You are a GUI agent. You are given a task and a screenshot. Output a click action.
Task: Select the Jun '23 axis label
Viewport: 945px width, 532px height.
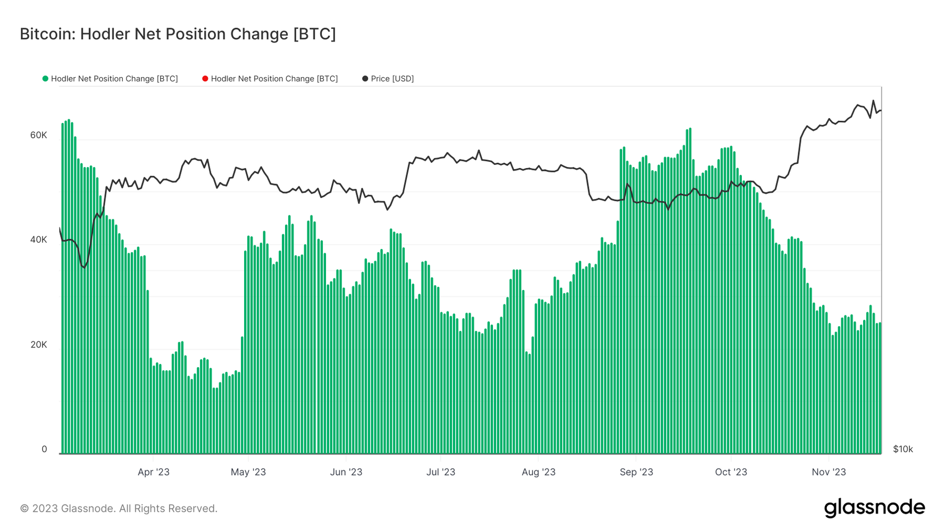click(346, 472)
